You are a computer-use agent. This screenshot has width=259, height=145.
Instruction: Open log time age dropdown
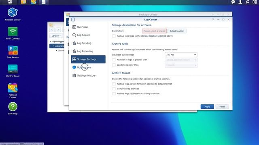(x=181, y=65)
